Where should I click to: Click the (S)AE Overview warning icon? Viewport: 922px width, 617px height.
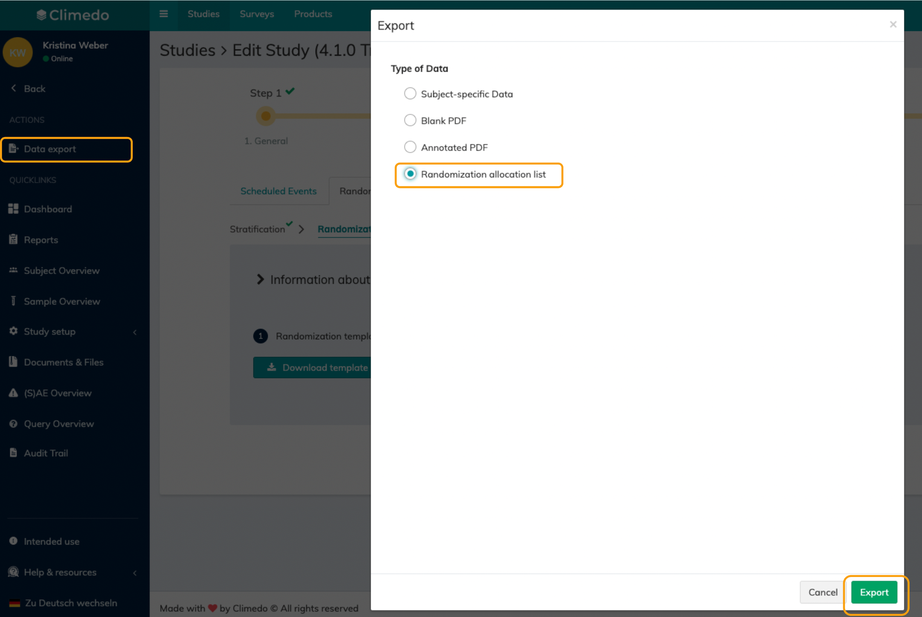tap(13, 393)
